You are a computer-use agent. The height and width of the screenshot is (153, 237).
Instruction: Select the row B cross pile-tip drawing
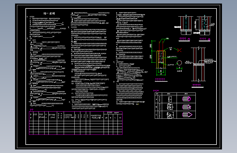(186, 107)
